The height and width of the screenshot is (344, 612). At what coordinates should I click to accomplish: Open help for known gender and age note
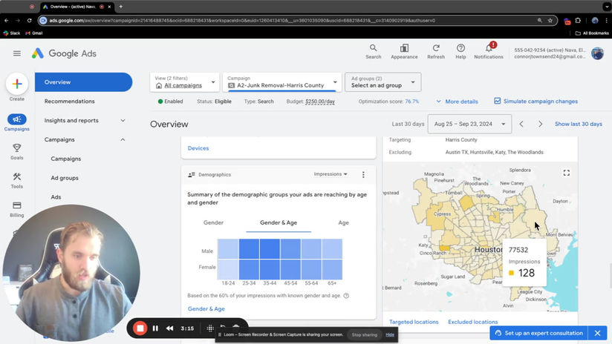tap(346, 296)
